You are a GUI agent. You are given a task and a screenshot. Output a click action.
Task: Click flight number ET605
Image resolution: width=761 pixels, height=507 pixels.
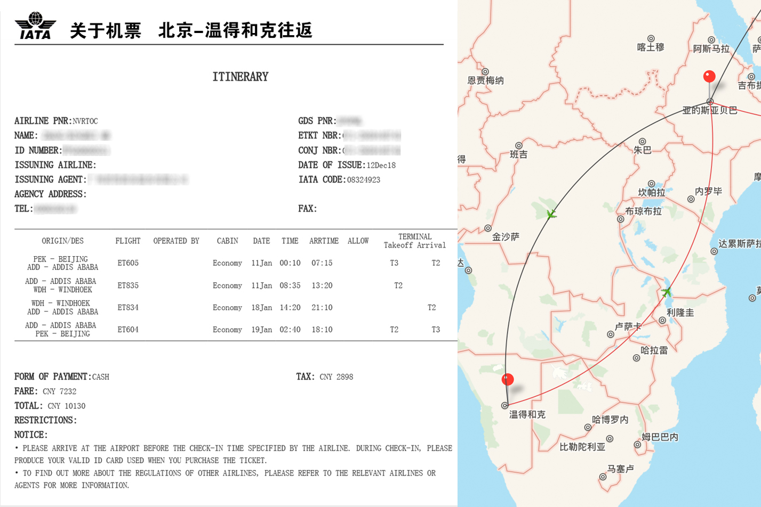(x=128, y=263)
